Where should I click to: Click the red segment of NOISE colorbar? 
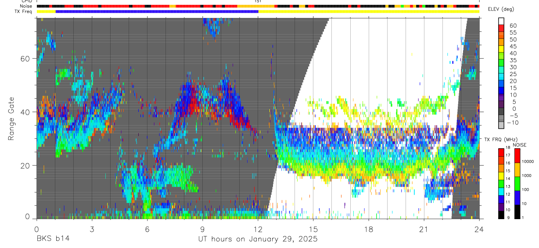click(517, 156)
